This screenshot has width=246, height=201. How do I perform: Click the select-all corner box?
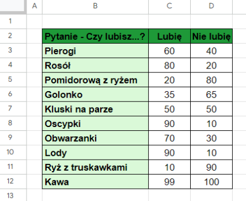(13, 7)
